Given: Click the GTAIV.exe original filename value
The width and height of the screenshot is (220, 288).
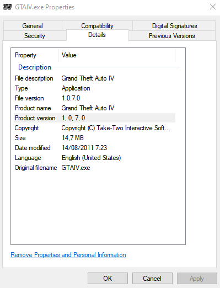Looking at the screenshot, I should pos(76,168).
